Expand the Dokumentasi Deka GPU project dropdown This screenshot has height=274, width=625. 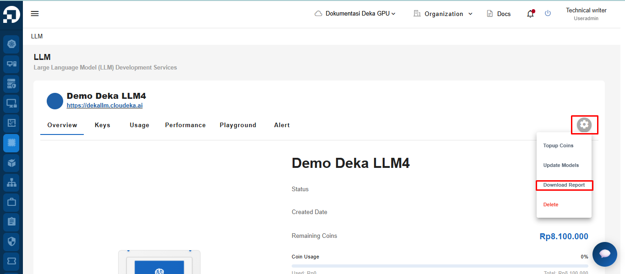(355, 14)
